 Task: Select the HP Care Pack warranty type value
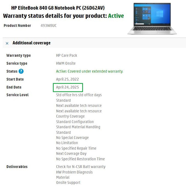click(67, 55)
